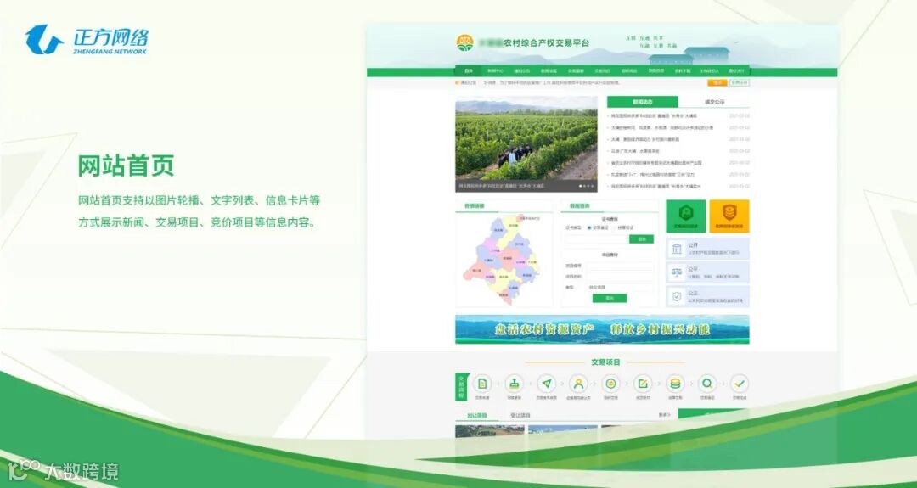This screenshot has width=917, height=488.
Task: Click the certificate number input field
Action: [597, 239]
